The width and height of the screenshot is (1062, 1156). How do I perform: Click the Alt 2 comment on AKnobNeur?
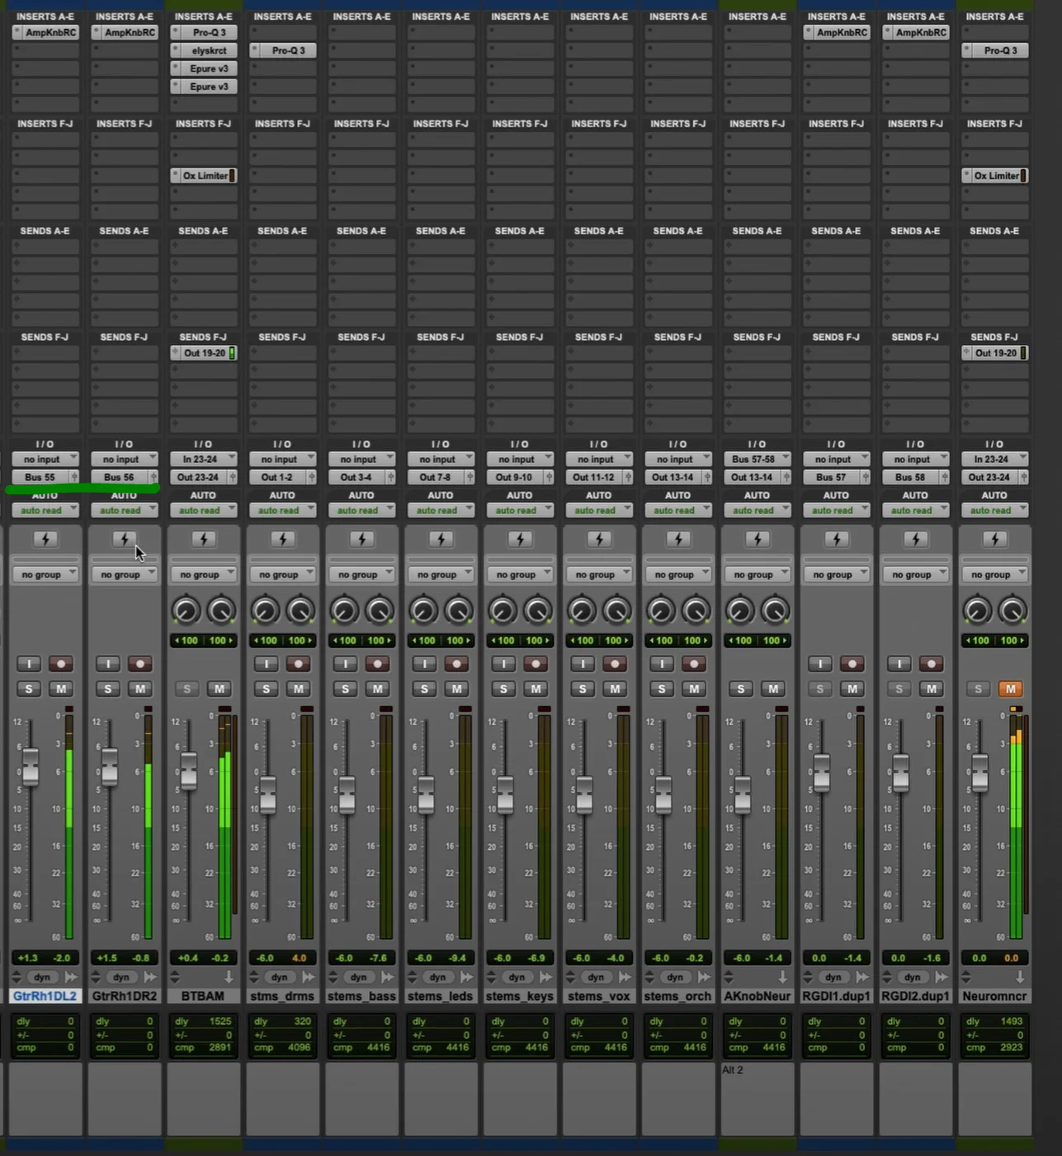(x=733, y=1069)
